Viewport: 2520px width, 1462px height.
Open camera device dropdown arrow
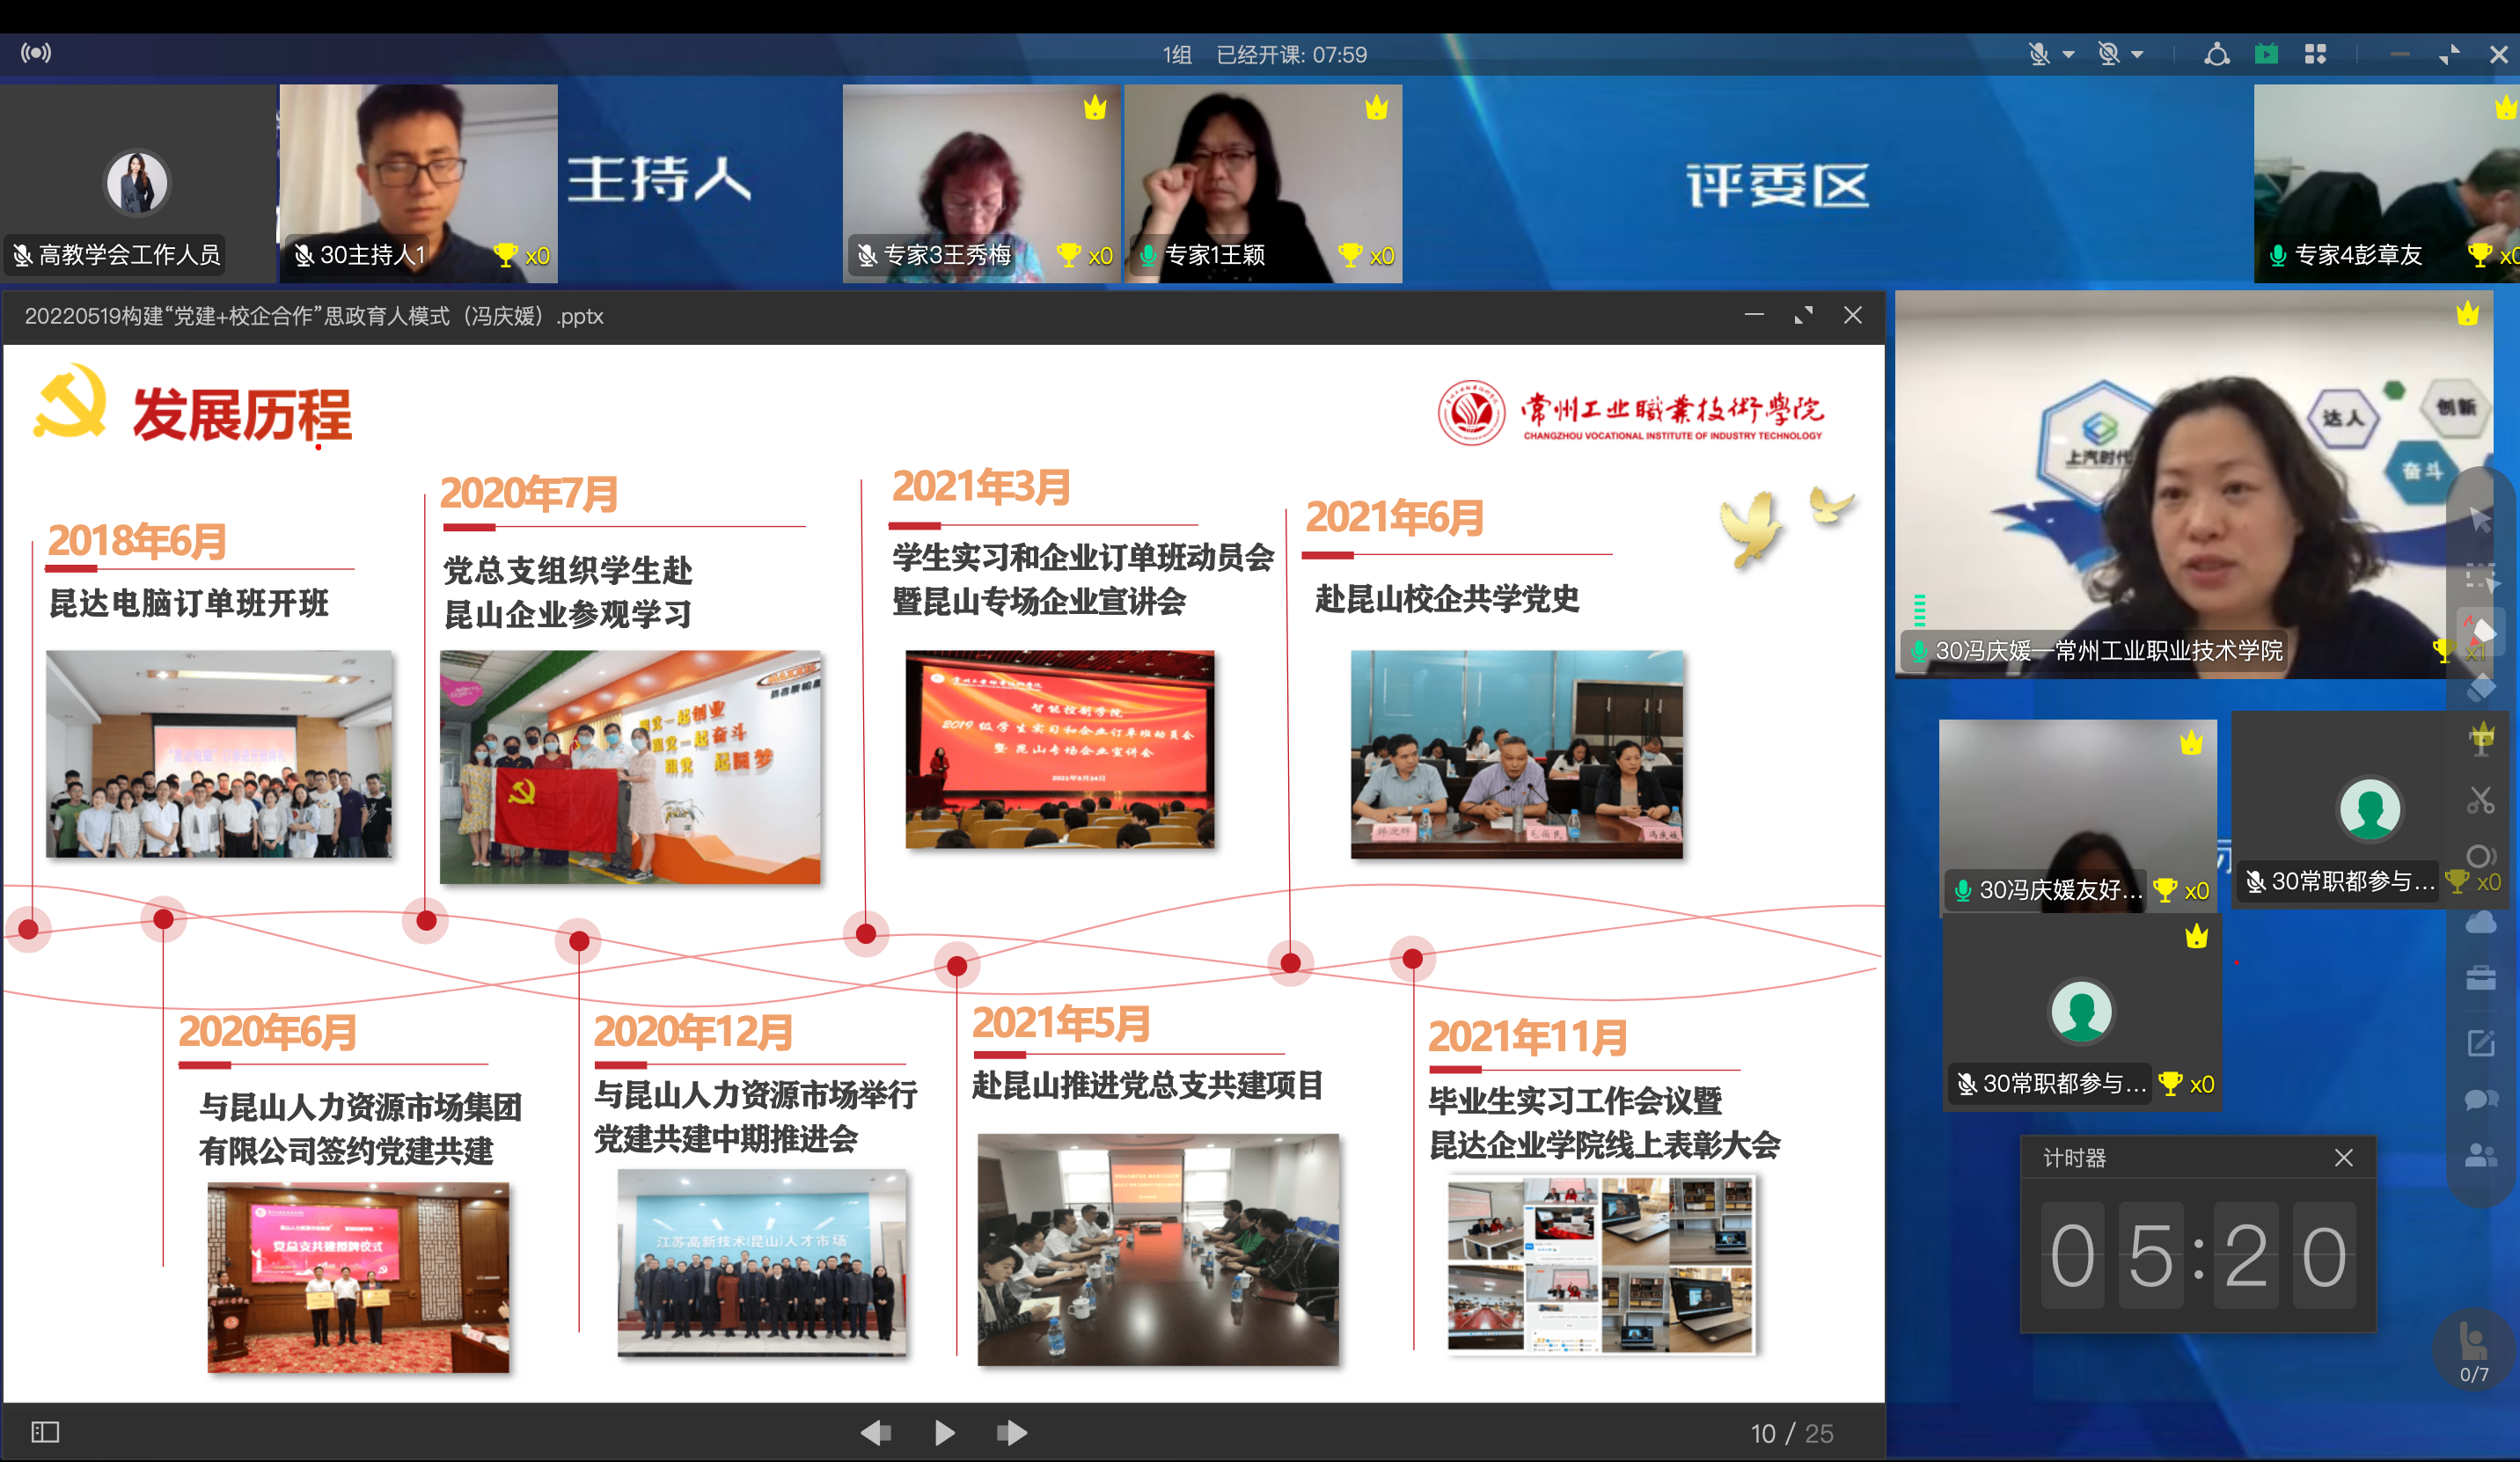pos(2137,55)
